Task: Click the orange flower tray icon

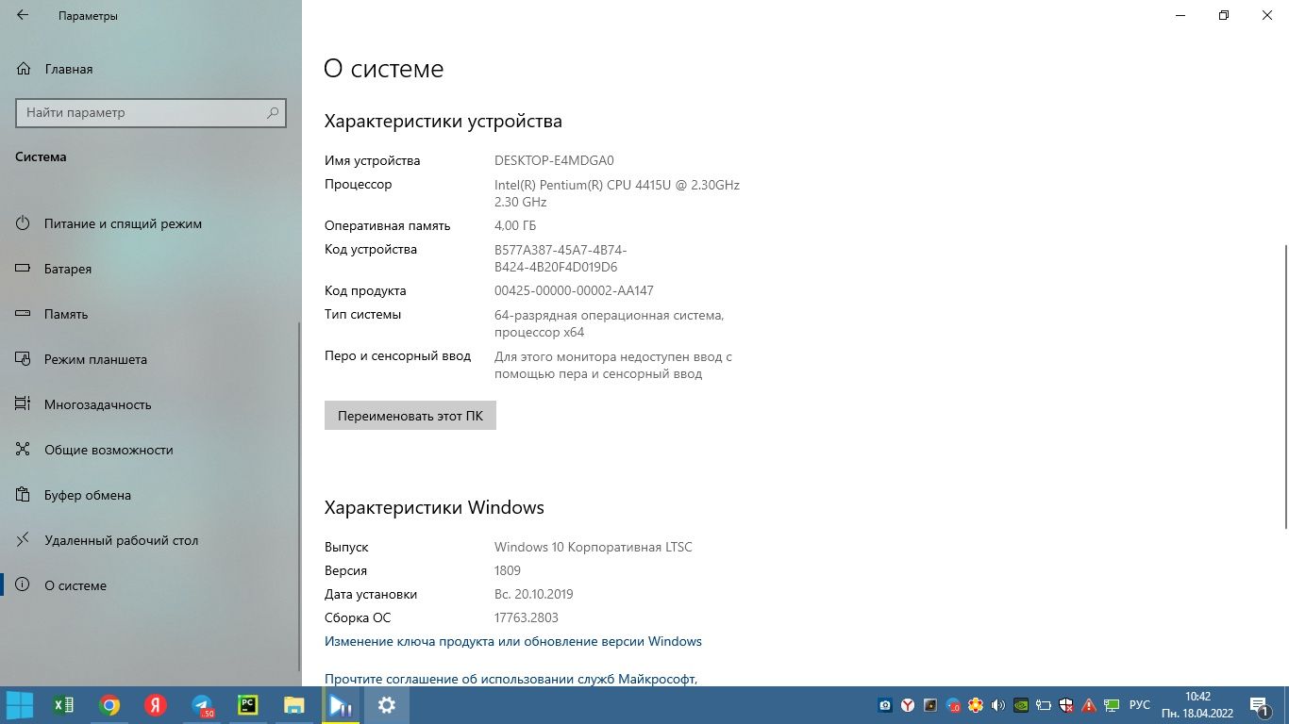Action: click(976, 705)
